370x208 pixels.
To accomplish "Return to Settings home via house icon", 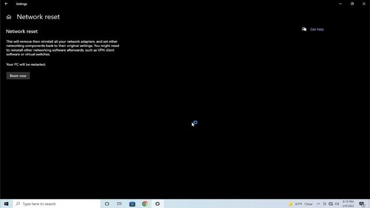I will 9,17.
